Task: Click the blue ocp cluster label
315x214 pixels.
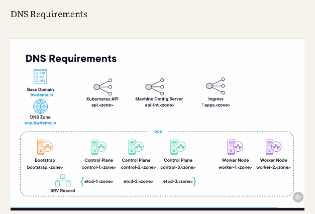Action: pos(158,132)
